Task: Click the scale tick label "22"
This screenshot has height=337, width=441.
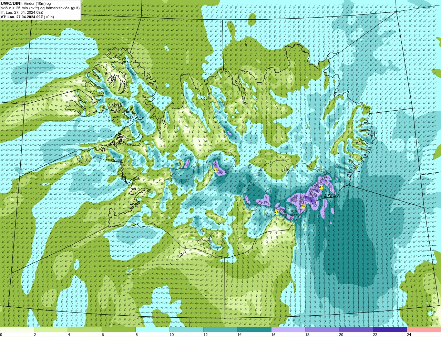Action: [375, 335]
